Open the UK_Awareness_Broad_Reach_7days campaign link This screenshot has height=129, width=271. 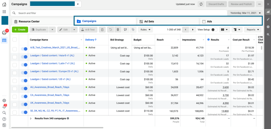pyautogui.click(x=50, y=103)
